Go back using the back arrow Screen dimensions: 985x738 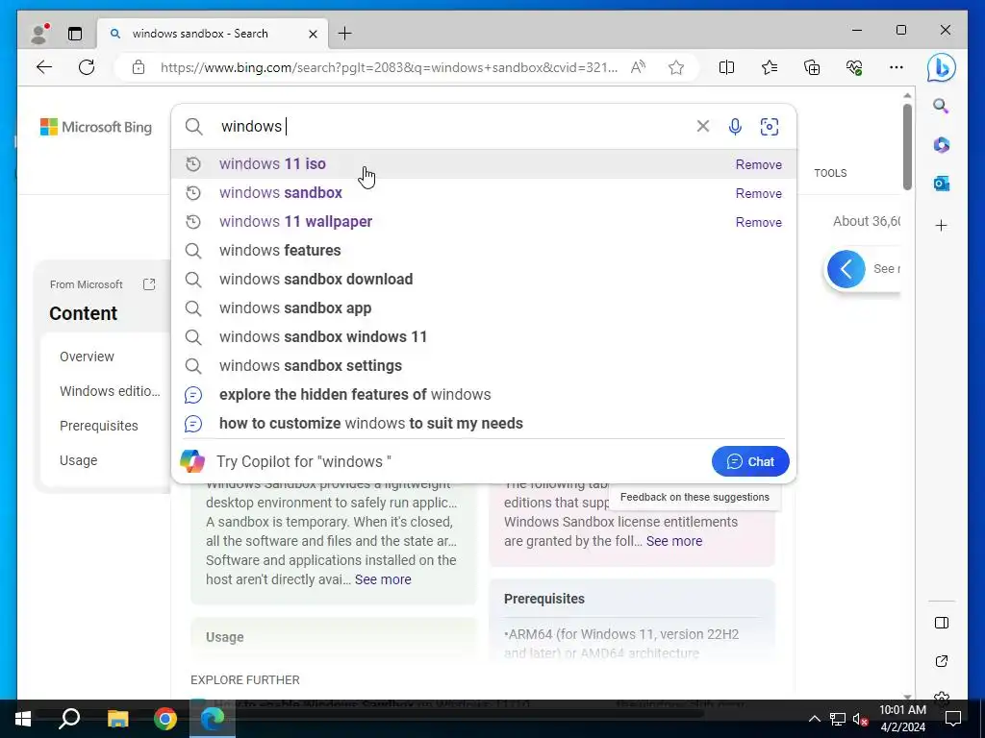click(x=44, y=67)
